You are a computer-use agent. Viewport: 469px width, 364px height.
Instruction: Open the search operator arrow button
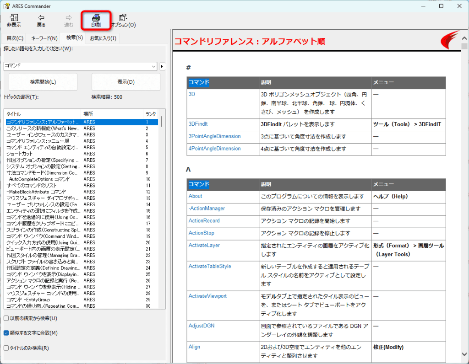pyautogui.click(x=162, y=66)
